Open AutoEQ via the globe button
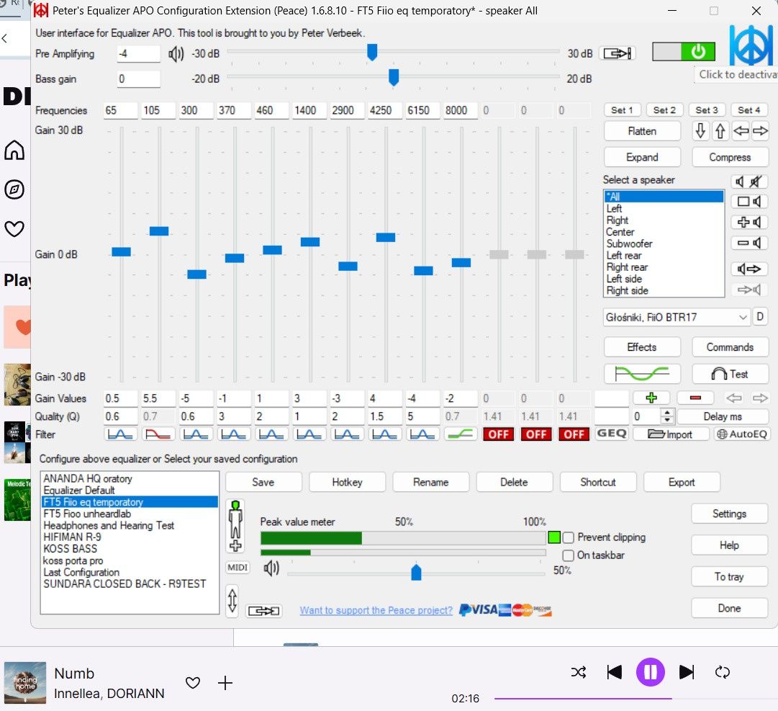The image size is (778, 711). click(x=742, y=434)
